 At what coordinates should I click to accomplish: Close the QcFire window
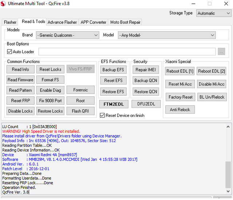[x=226, y=4]
